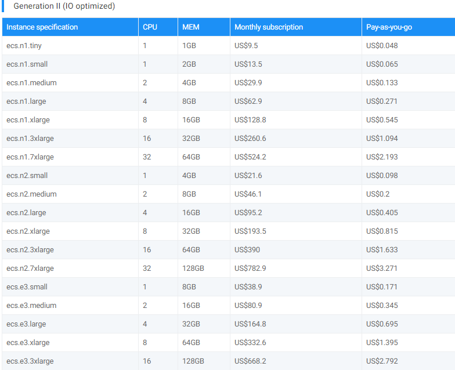Screen dimensions: 455x370
Task: Select the ecs.n2.3xlarge instance name
Action: click(x=30, y=249)
